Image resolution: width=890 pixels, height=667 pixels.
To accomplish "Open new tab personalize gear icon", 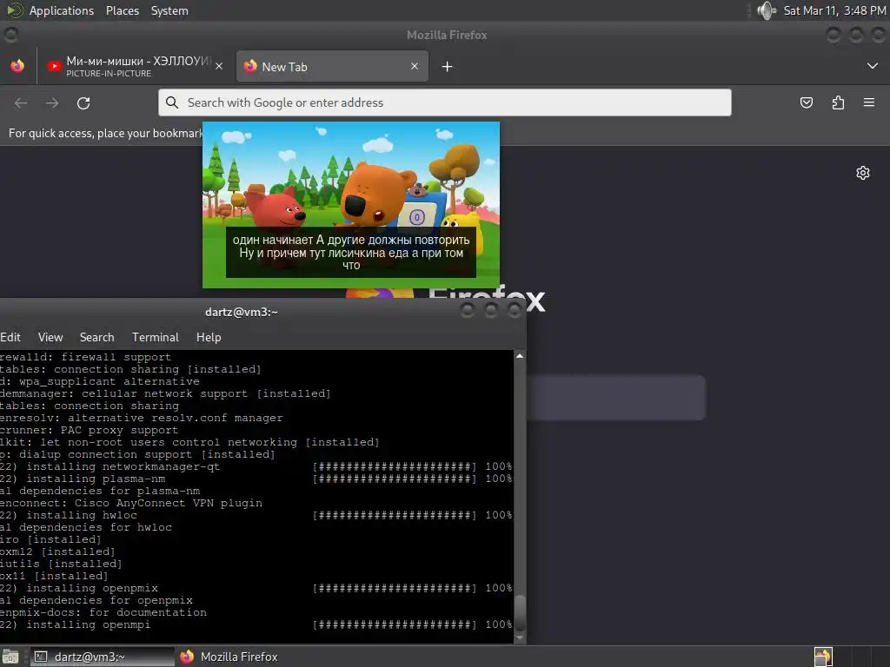I will [x=863, y=173].
